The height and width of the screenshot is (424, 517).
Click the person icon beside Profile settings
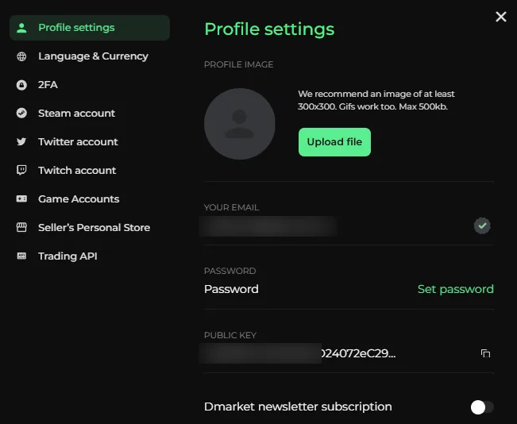pos(21,28)
